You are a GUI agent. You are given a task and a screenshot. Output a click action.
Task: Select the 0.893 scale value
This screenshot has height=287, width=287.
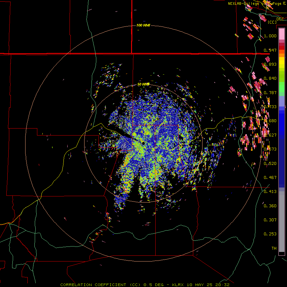[x=270, y=64]
